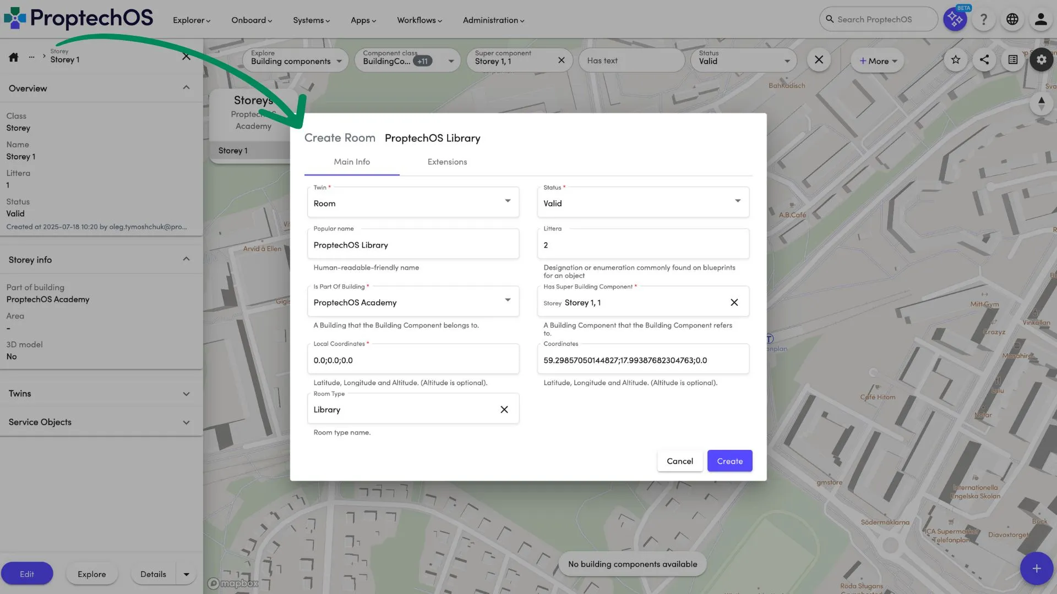Open the user profile icon

click(1040, 19)
